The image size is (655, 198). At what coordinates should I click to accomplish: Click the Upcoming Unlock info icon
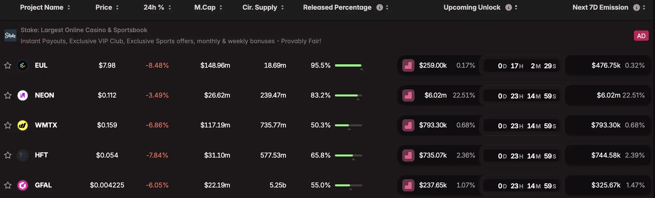click(x=508, y=7)
